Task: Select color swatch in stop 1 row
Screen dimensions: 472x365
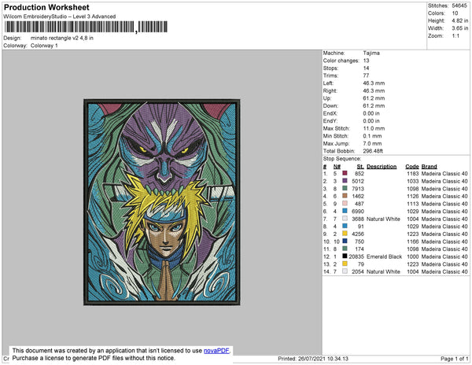Action: (345, 173)
